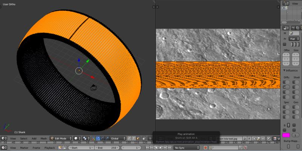Image resolution: width=302 pixels, height=151 pixels.
Task: Select the translate manipulator arrow icon
Action: [98, 138]
